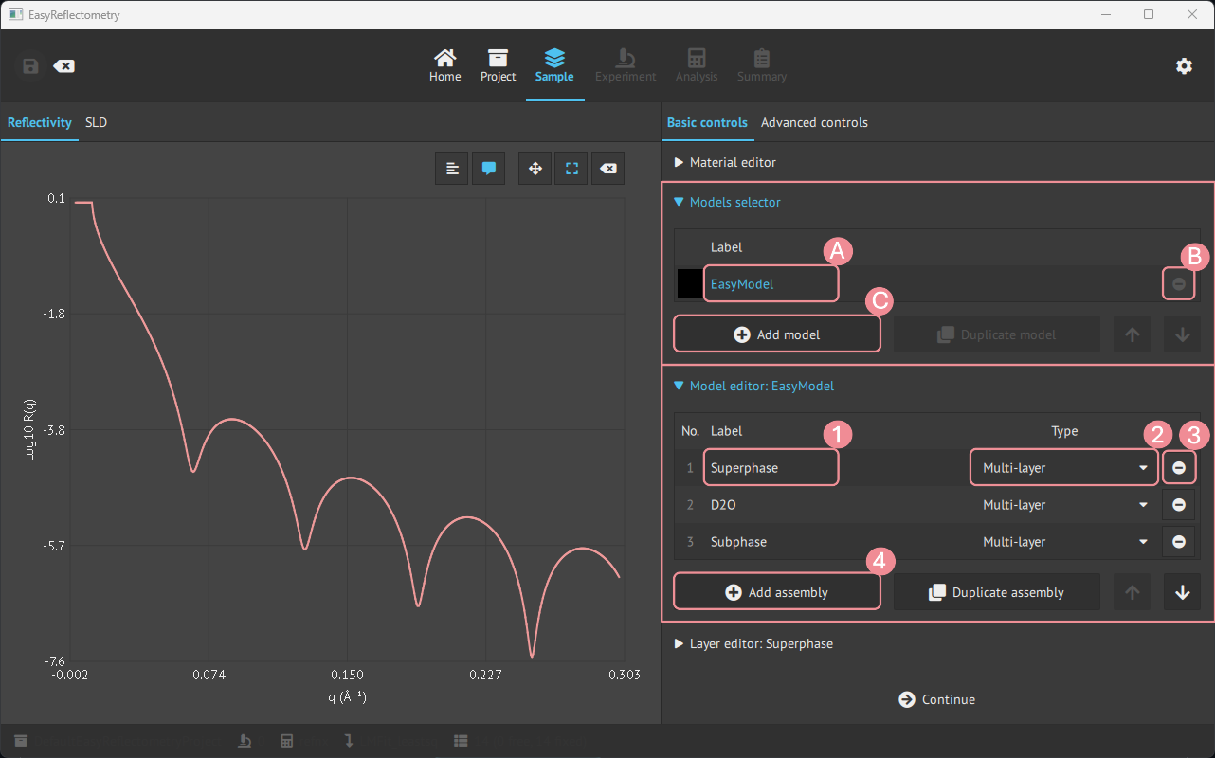
Task: Remove the D2O assembly row
Action: coord(1179,505)
